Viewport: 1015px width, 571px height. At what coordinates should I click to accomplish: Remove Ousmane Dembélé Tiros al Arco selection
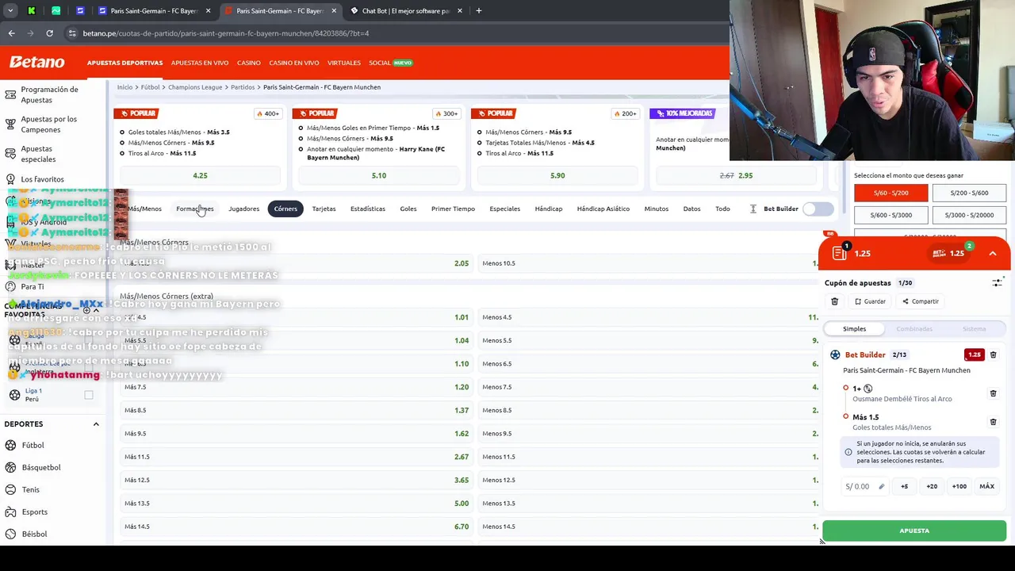coord(993,393)
